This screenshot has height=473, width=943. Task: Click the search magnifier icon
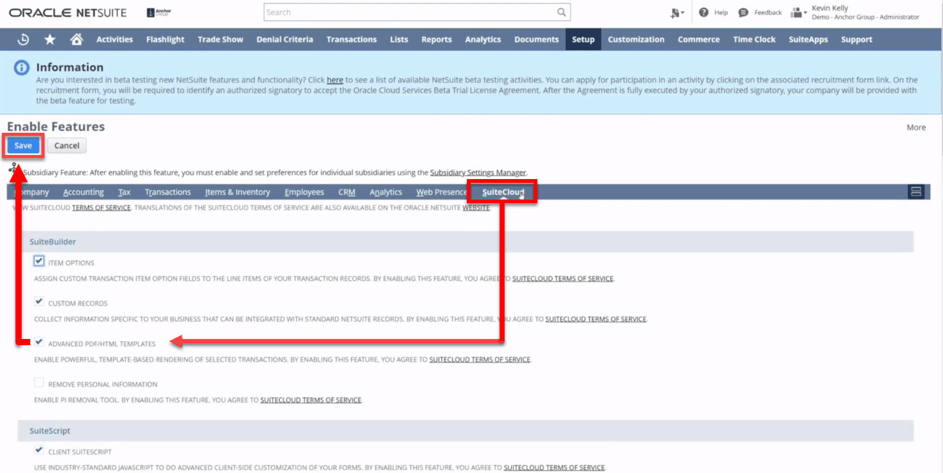[x=561, y=12]
